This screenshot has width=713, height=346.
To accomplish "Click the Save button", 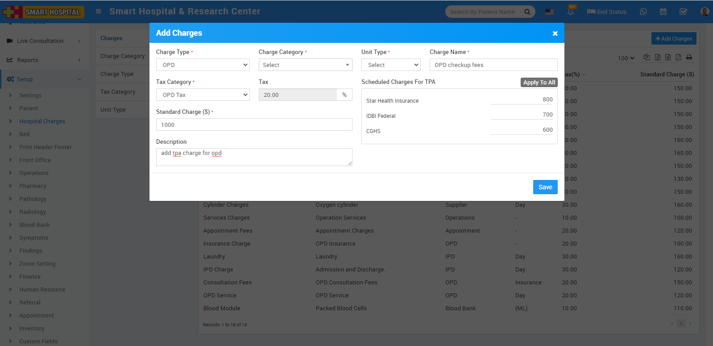I will coord(545,187).
